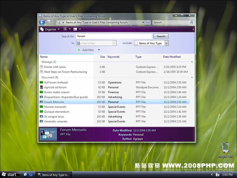Sort results by Date Modified column
This screenshot has width=237, height=178.
[172, 57]
